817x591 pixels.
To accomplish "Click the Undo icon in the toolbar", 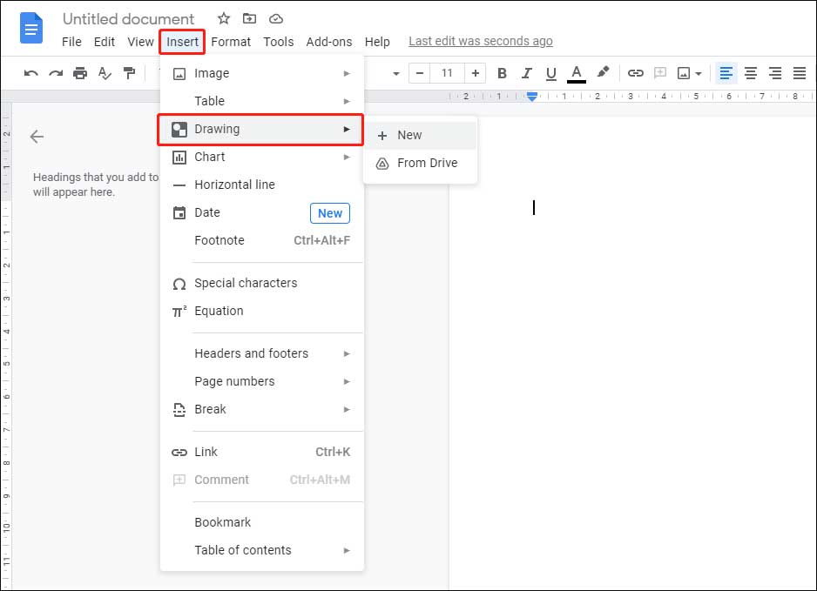I will 30,73.
